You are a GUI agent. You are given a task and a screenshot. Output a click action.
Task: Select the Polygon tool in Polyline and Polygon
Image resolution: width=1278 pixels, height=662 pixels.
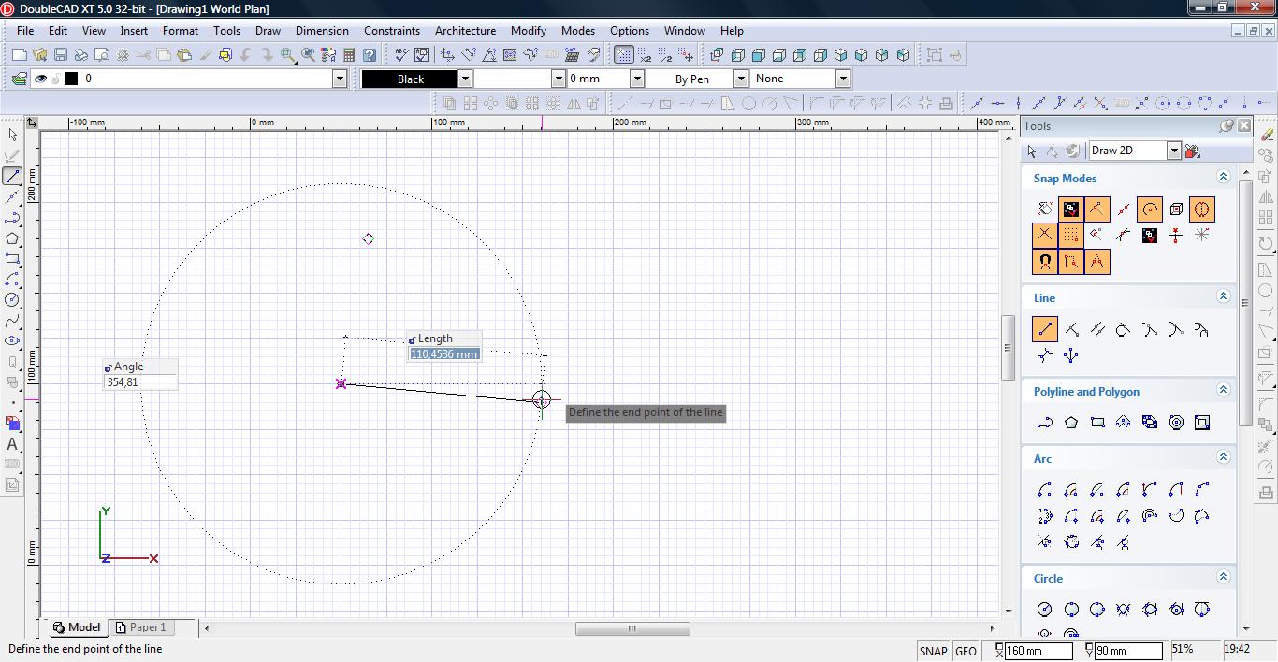click(x=1071, y=423)
